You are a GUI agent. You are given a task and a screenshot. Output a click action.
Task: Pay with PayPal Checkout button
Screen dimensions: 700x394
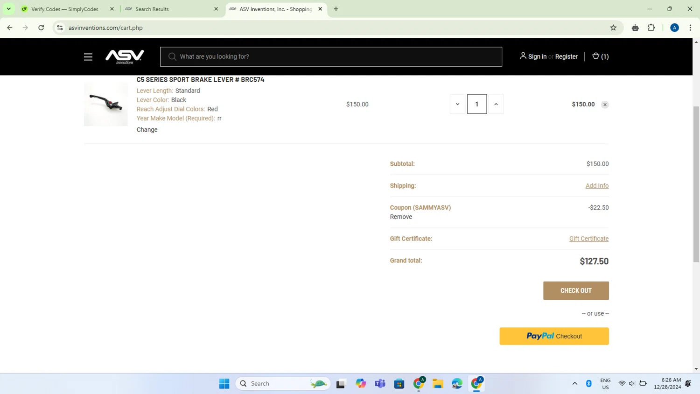(554, 336)
